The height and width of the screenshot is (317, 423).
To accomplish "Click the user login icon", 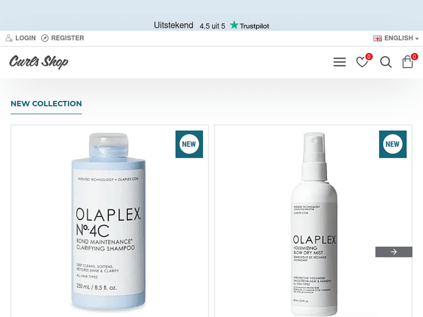I will [9, 38].
